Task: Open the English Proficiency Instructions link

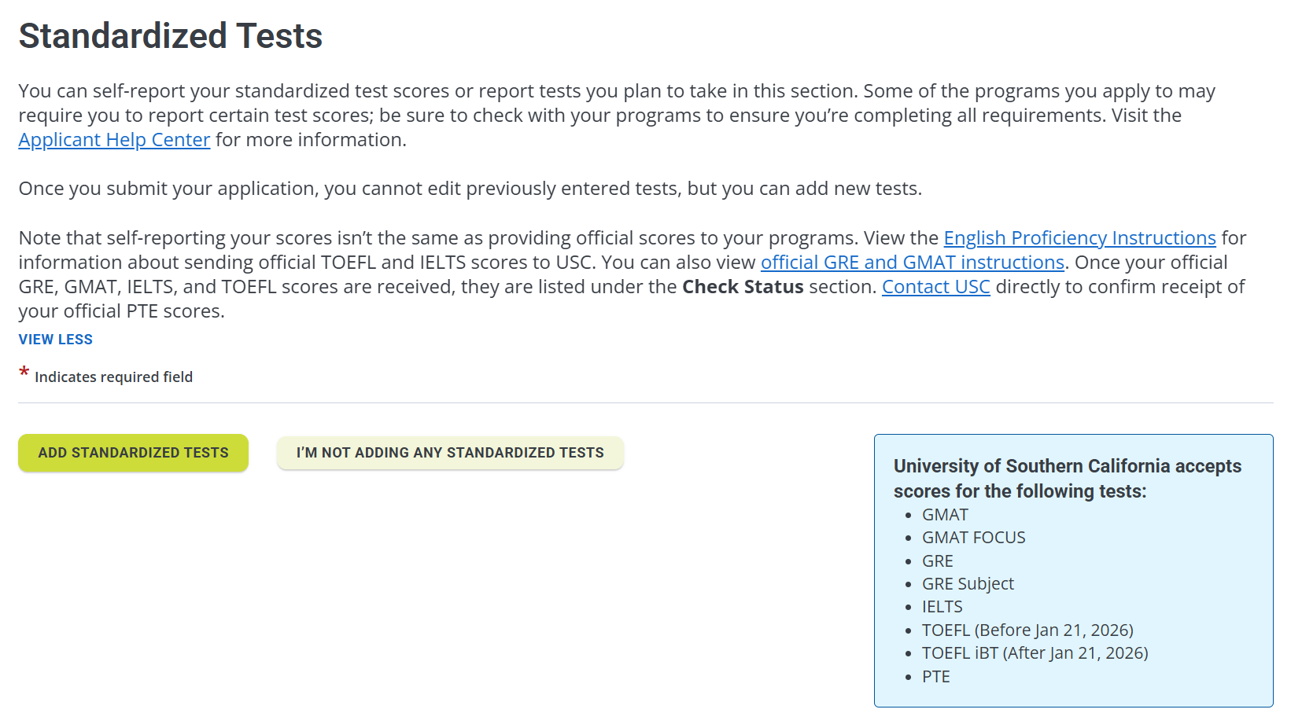Action: click(x=1079, y=238)
